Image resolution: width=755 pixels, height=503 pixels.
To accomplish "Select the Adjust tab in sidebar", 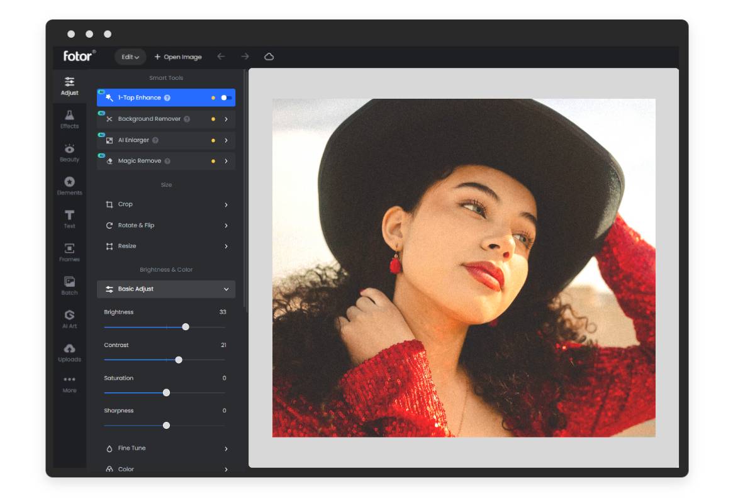I will [69, 86].
